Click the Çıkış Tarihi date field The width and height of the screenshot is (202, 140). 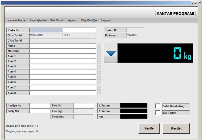point(46,40)
